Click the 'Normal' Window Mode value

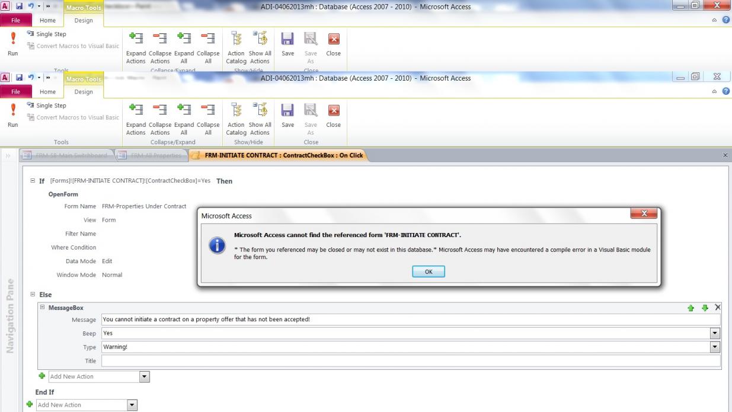click(112, 275)
